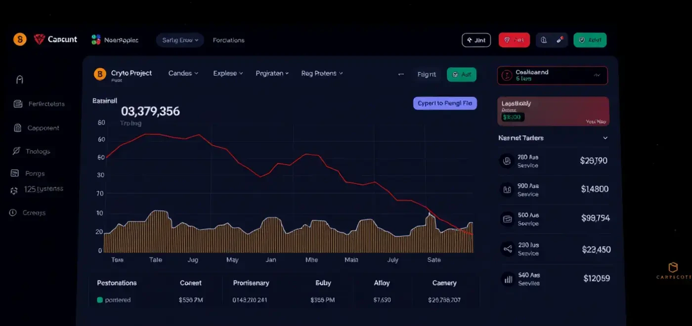Click the green shield button in top bar

point(590,40)
